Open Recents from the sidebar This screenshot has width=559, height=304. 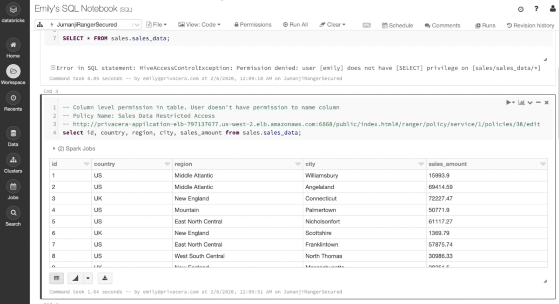[x=13, y=102]
